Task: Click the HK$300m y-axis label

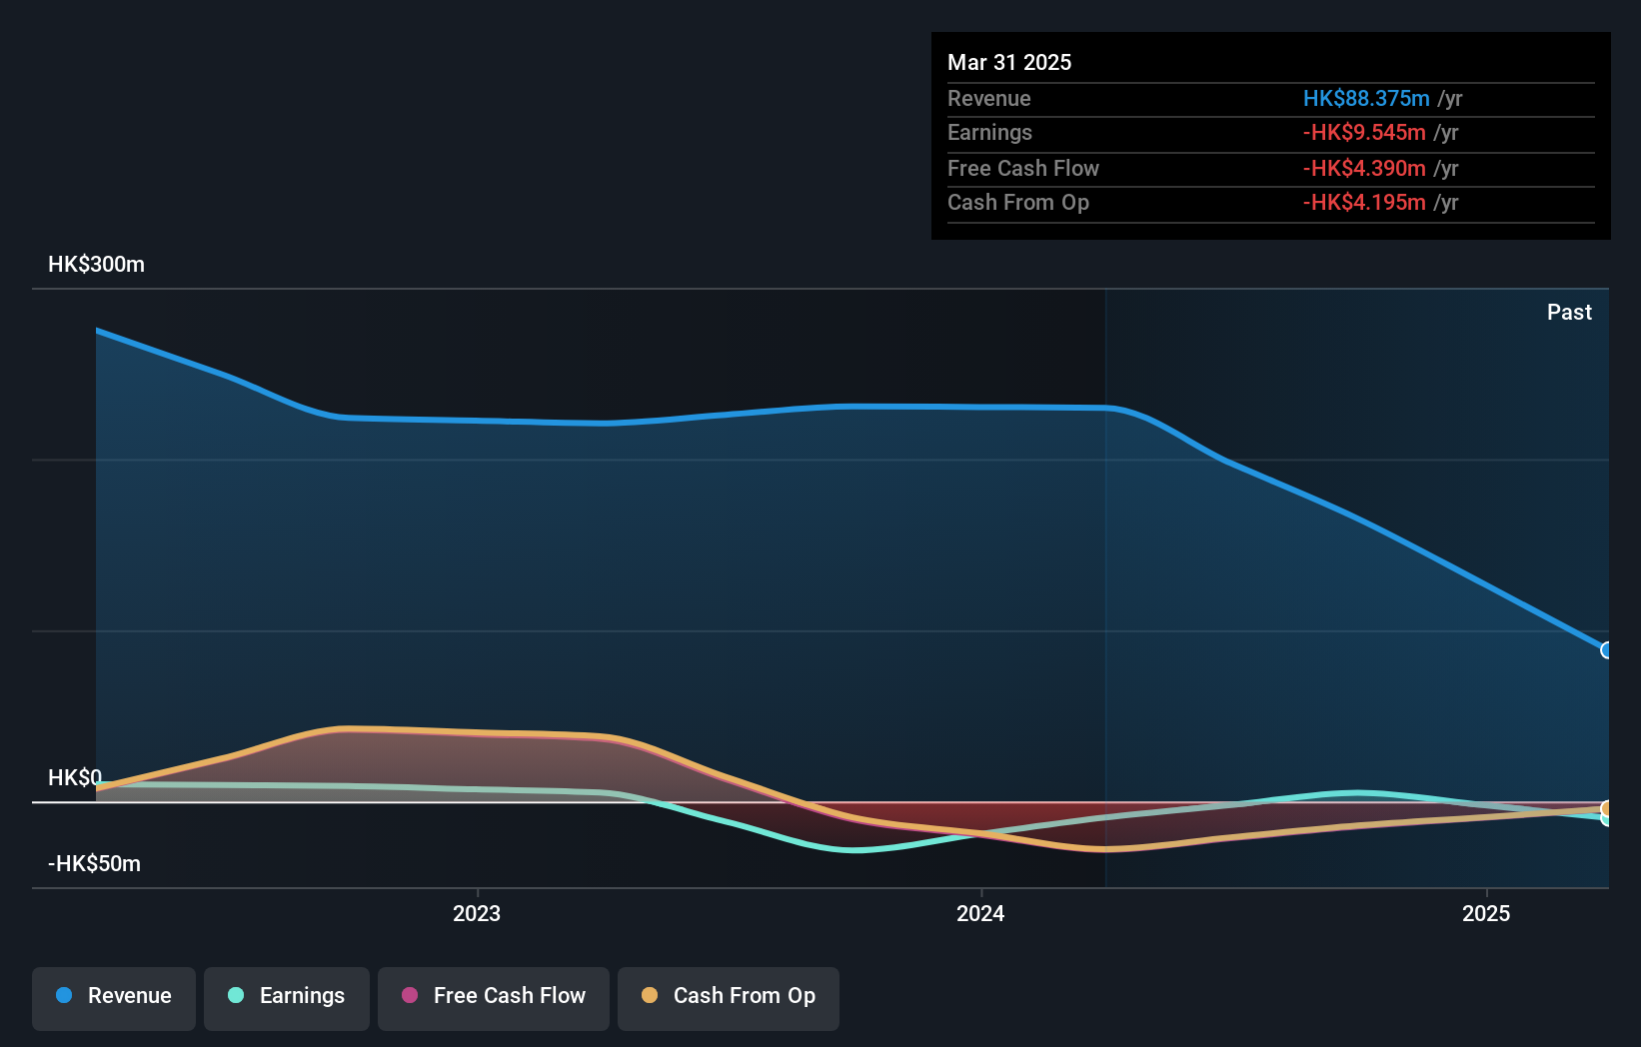Action: tap(97, 265)
